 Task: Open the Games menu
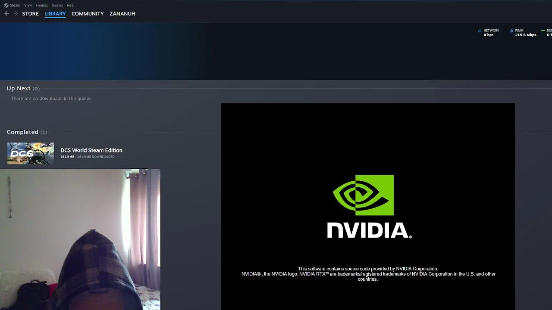pos(57,5)
